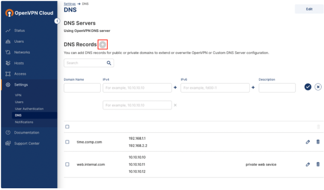
Task: Toggle the select-all records checkbox
Action: [67, 127]
